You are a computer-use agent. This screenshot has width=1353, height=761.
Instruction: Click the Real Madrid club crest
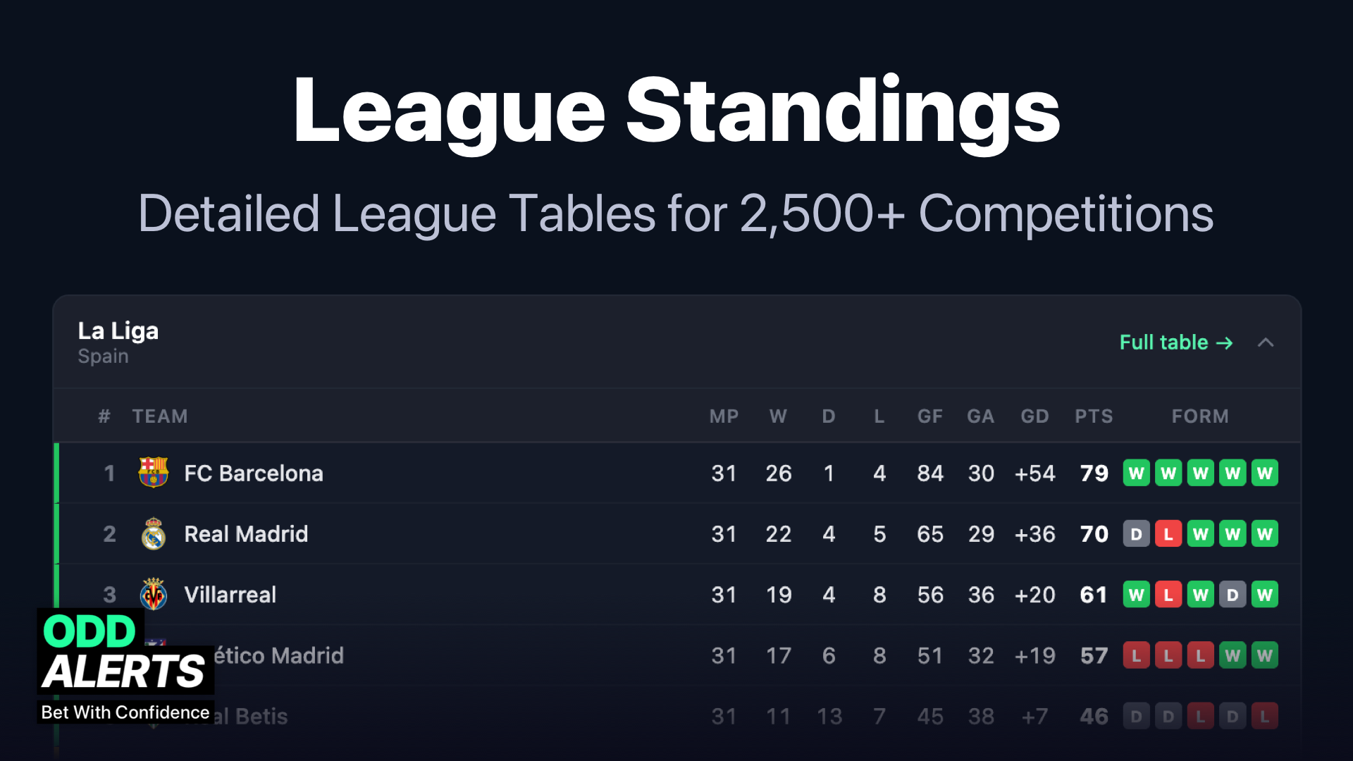click(153, 534)
